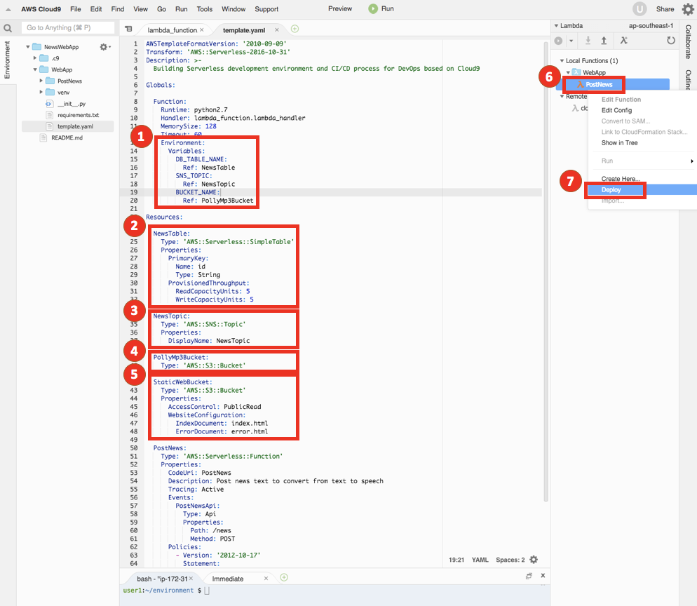Image resolution: width=697 pixels, height=606 pixels.
Task: Click the Lambda panel run button icon
Action: [x=559, y=41]
